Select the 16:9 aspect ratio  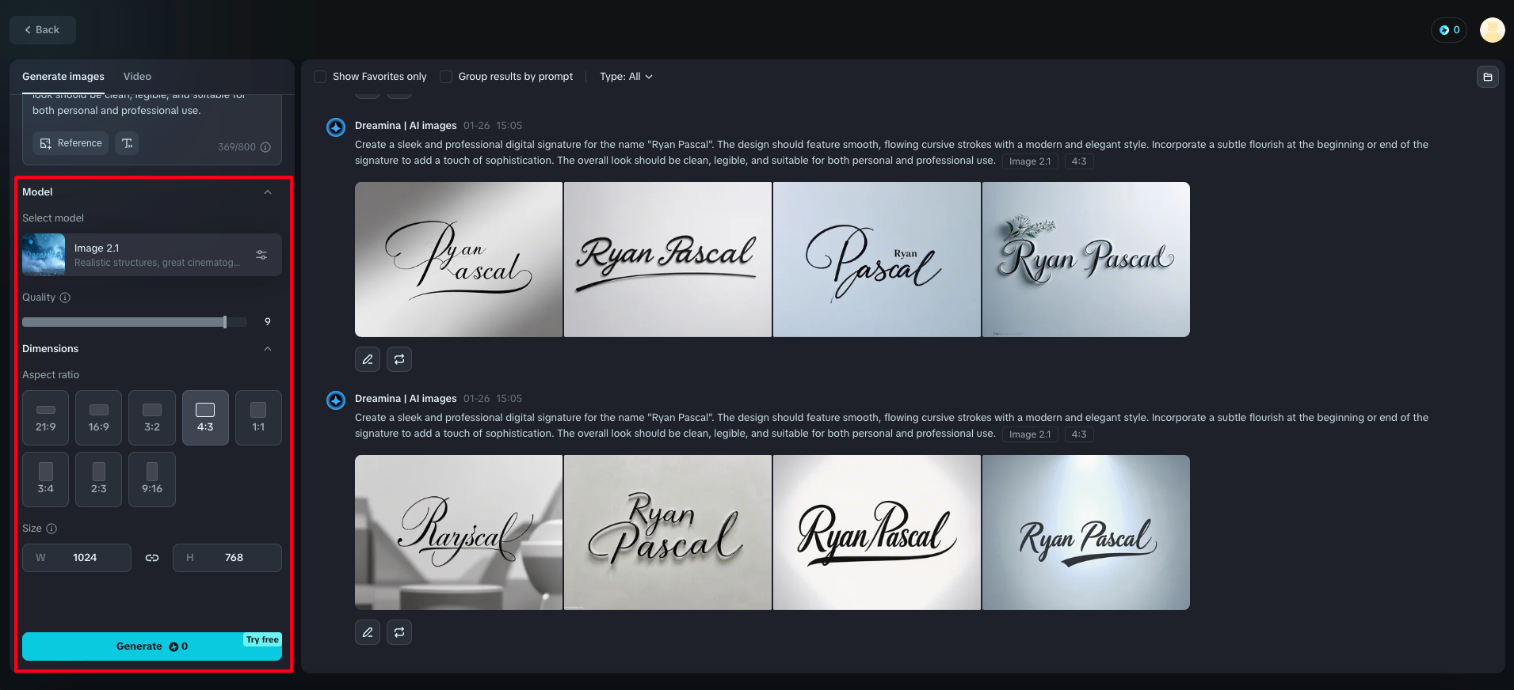point(99,418)
